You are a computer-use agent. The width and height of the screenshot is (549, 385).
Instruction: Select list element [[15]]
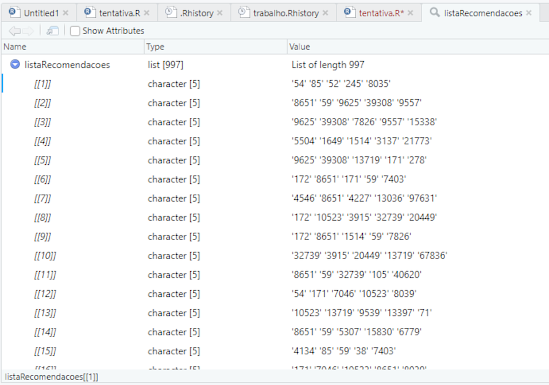pos(275,351)
